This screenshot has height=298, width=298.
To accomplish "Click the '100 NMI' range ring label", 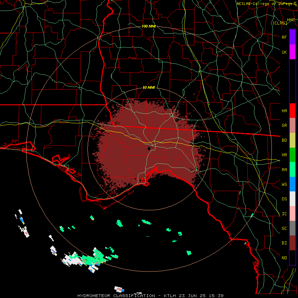I will 149,26.
